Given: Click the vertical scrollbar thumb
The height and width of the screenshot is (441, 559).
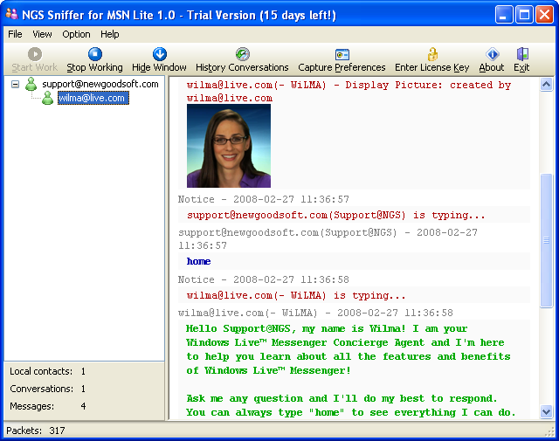Looking at the screenshot, I should 546,240.
